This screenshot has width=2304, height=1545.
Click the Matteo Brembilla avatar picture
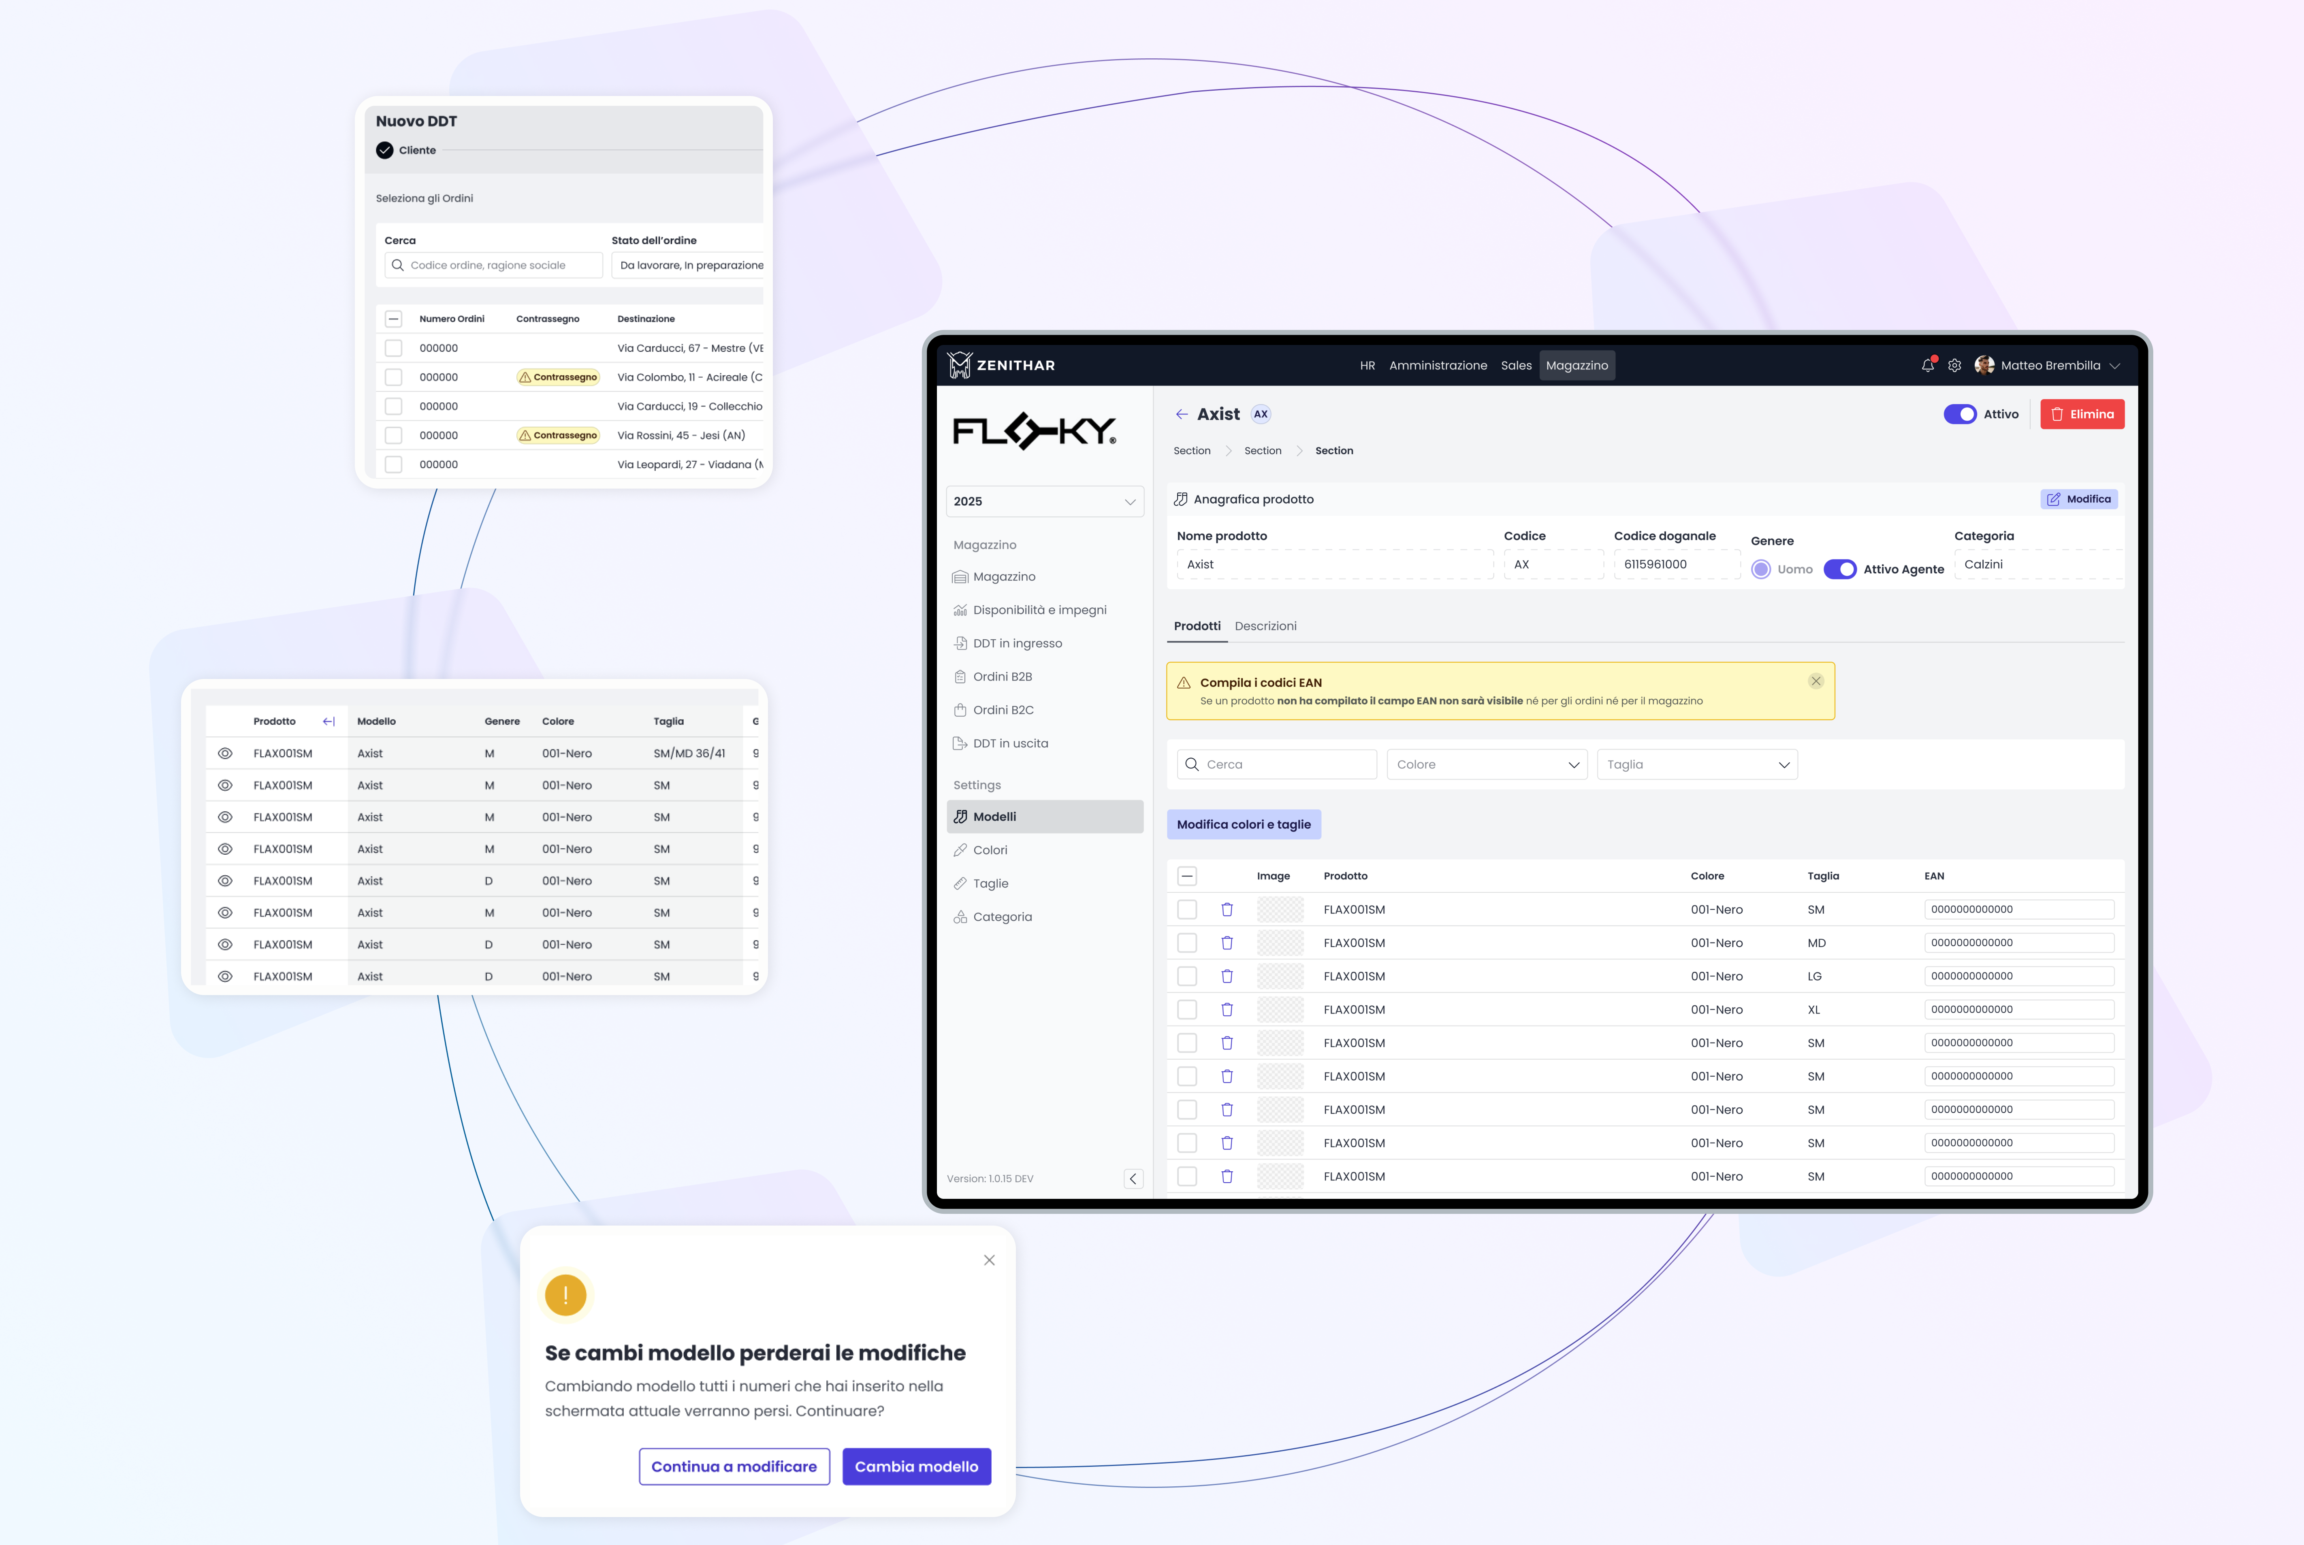[1984, 366]
